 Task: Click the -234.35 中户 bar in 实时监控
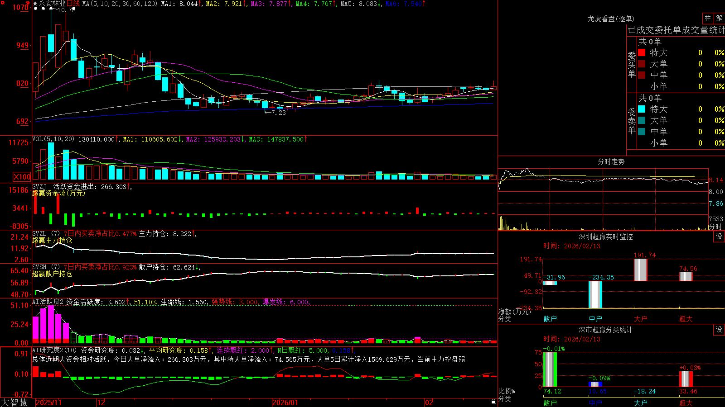click(595, 294)
